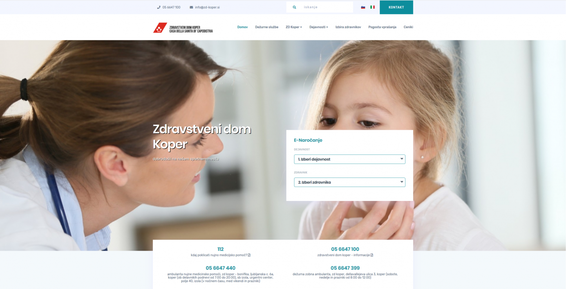Viewport: 566px width, 289px height.
Task: Go to Dežurne službe page
Action: click(267, 27)
